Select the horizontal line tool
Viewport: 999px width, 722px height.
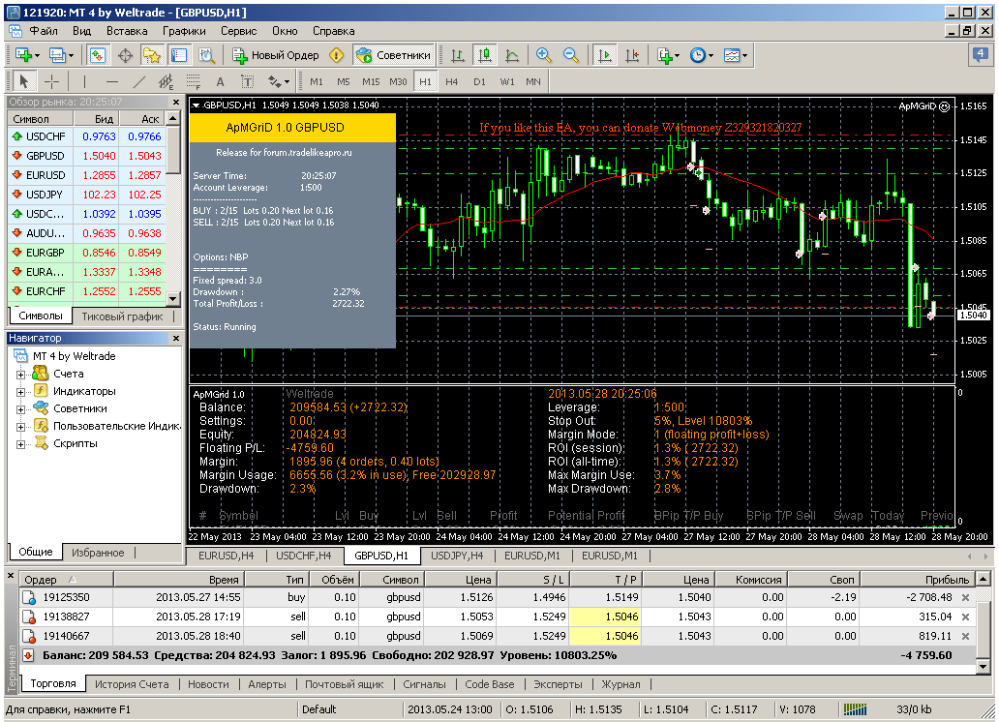click(112, 81)
